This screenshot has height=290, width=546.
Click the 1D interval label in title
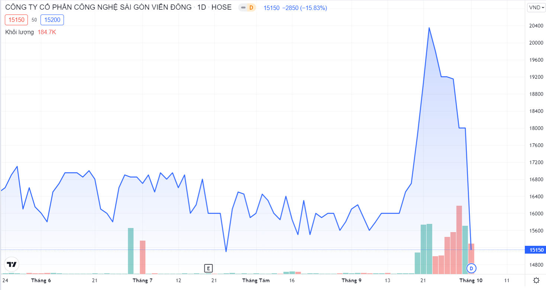(x=202, y=7)
